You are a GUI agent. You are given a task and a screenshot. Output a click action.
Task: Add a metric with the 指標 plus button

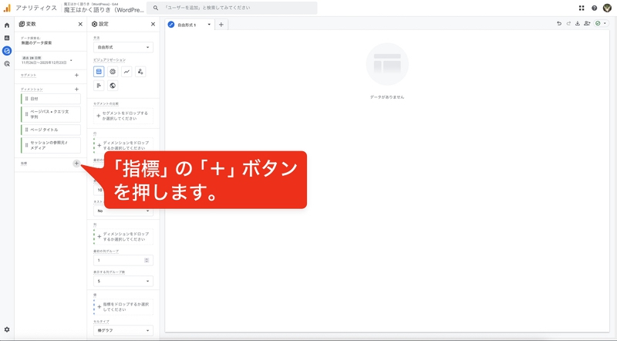click(76, 163)
